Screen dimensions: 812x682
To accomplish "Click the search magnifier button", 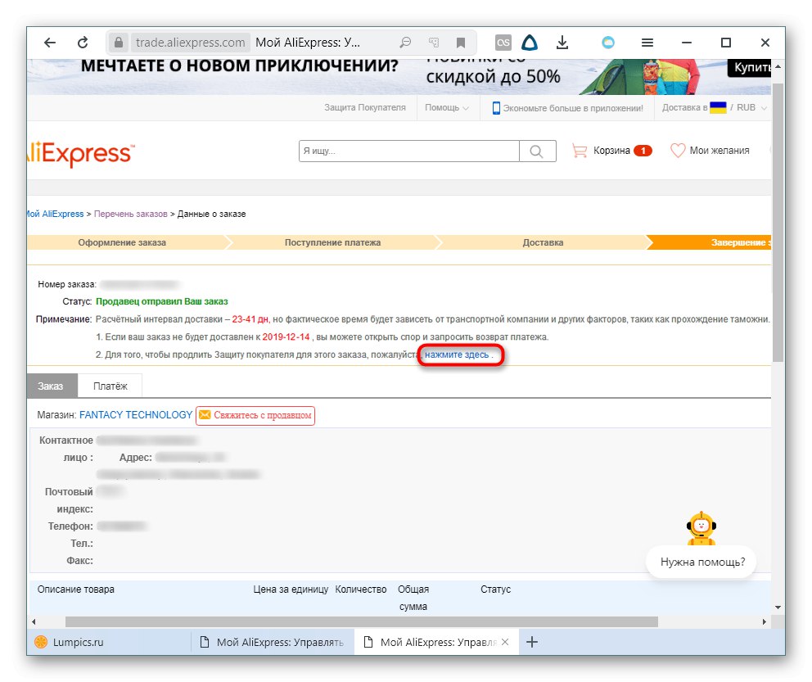I will [537, 151].
